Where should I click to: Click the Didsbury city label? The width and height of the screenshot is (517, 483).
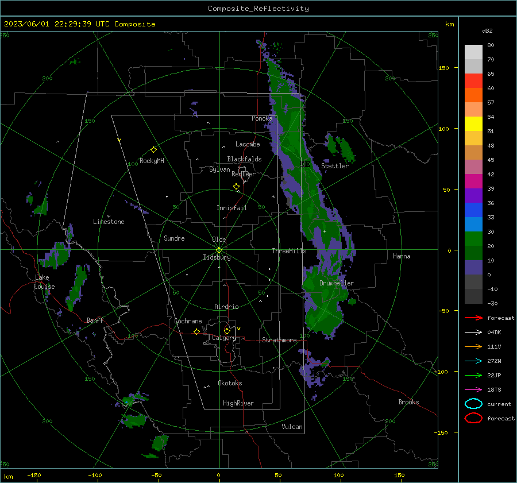click(x=217, y=257)
